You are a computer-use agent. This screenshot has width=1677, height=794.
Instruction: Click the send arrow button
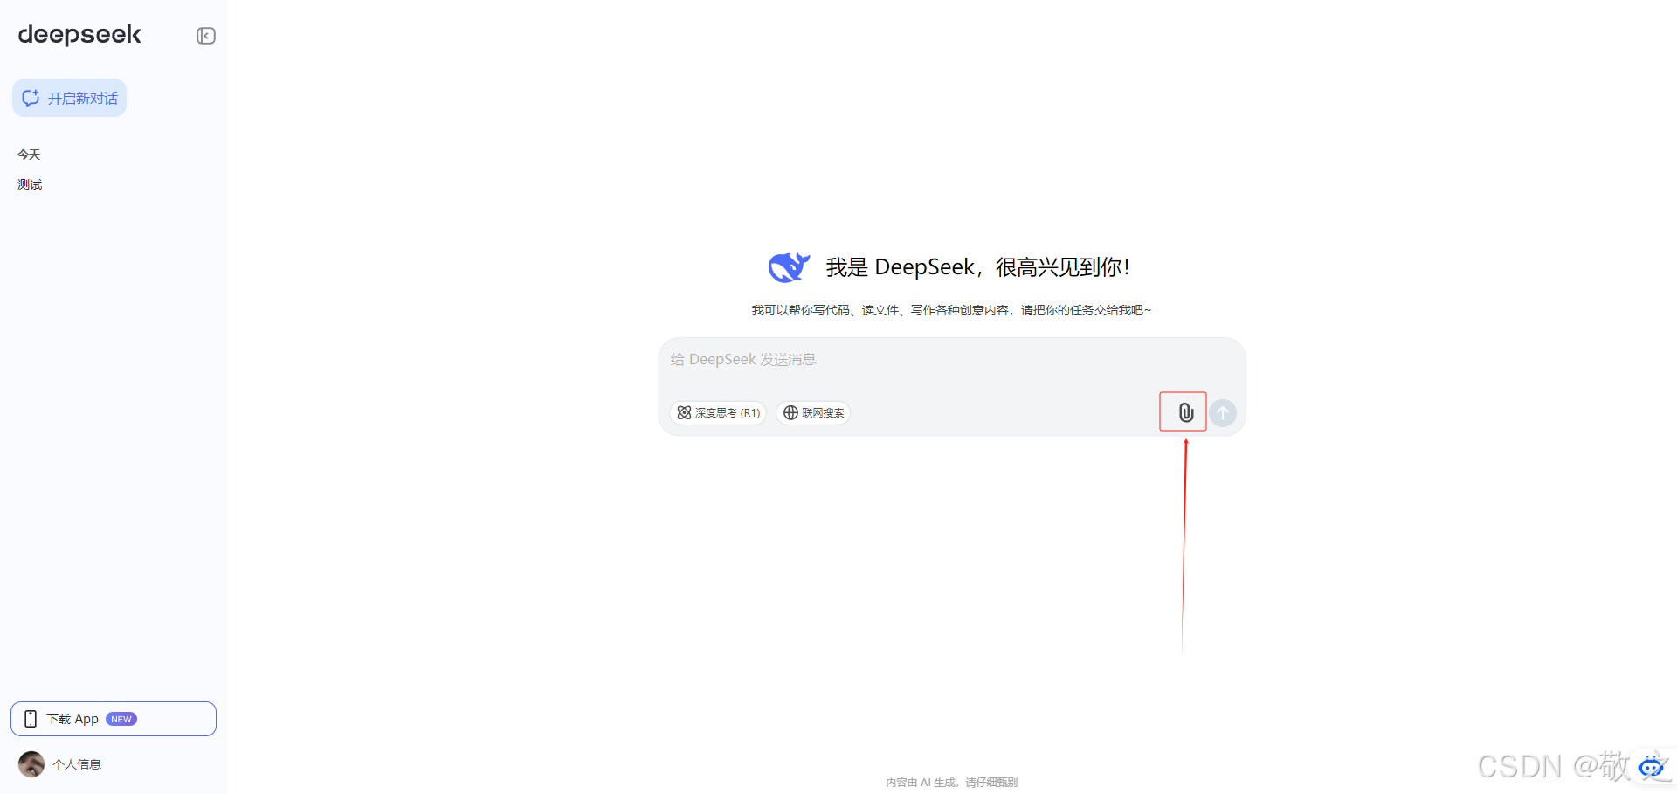click(1223, 413)
